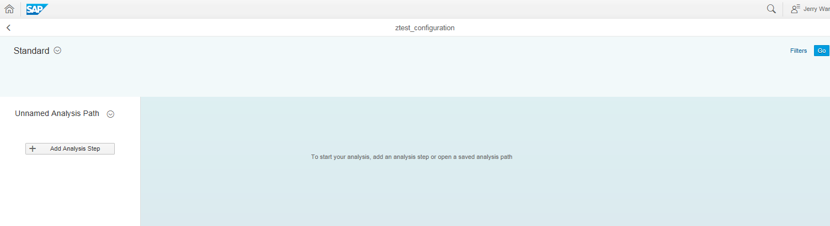Click the Go button
The image size is (830, 226).
coord(822,51)
